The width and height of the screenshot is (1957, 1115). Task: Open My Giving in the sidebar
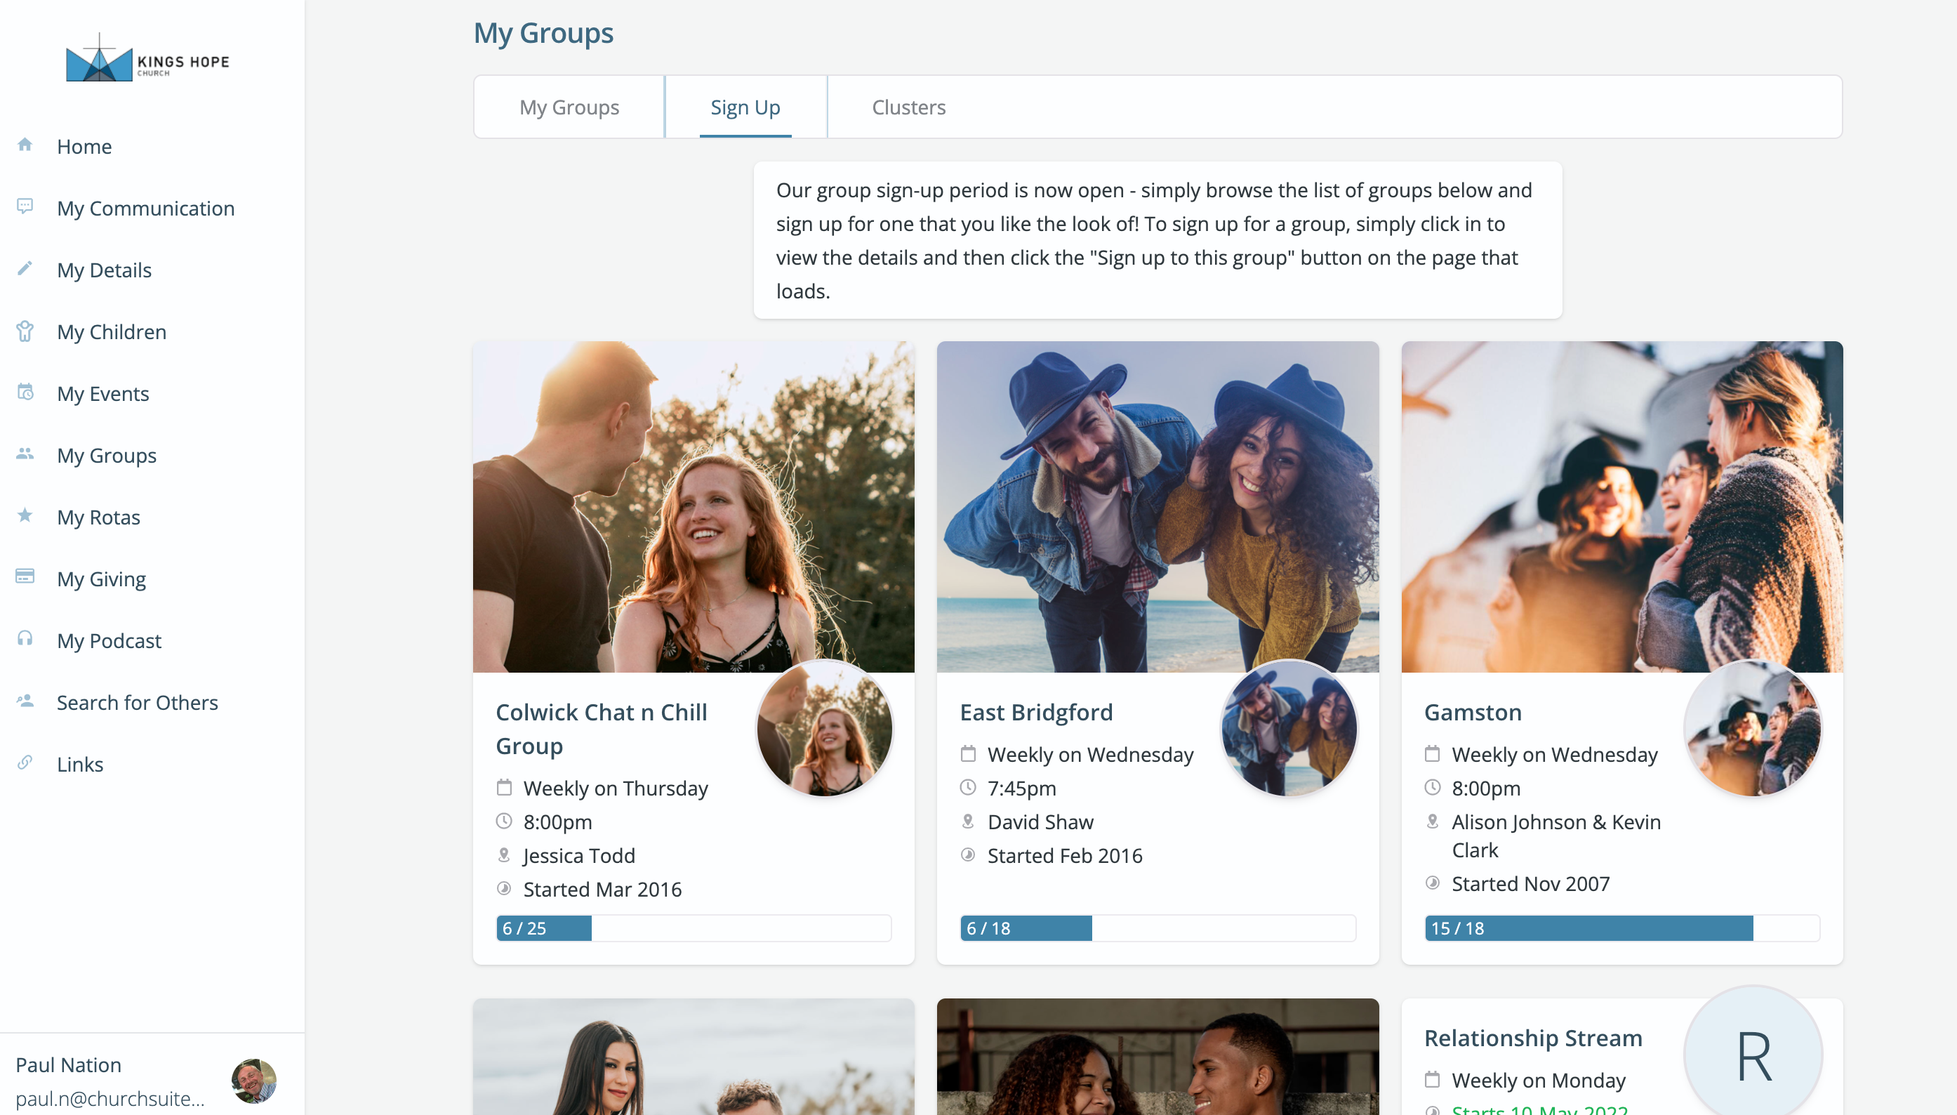(101, 579)
